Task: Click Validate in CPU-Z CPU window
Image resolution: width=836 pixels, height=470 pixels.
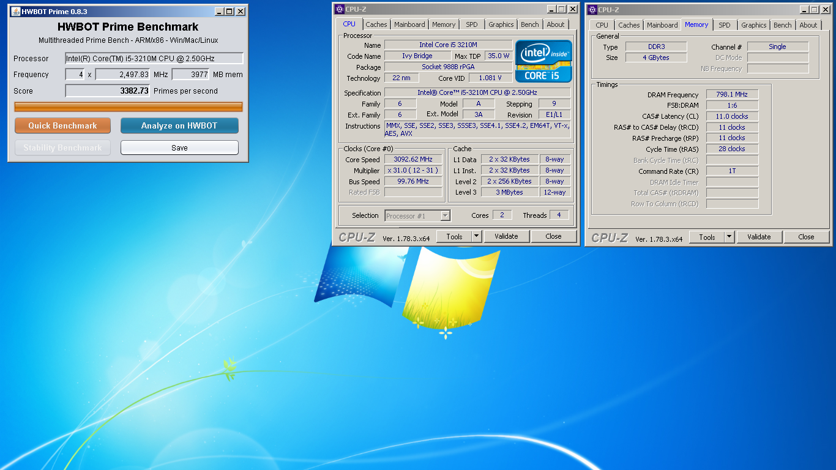Action: [x=506, y=236]
